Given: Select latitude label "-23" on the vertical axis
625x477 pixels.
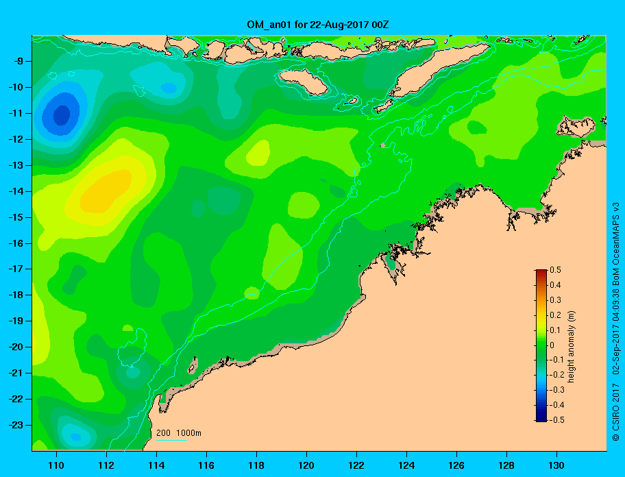Looking at the screenshot, I should tap(16, 425).
